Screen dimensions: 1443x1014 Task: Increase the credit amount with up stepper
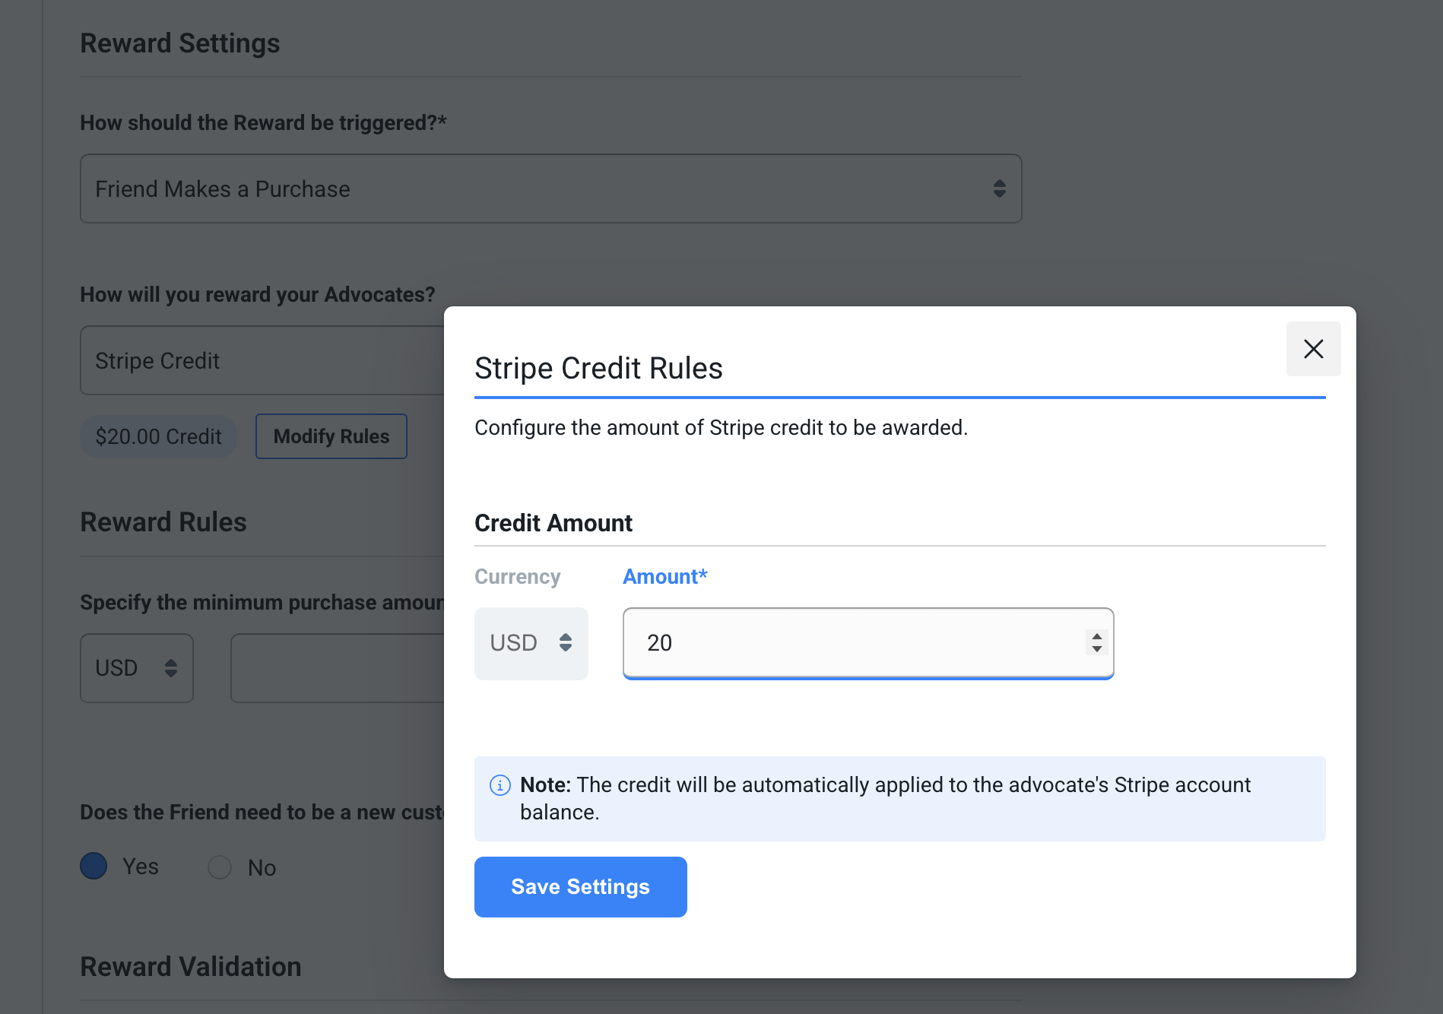[1096, 636]
